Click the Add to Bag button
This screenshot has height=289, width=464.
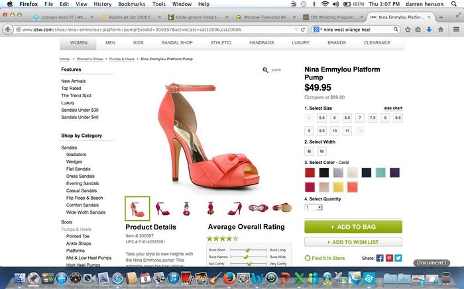pyautogui.click(x=353, y=227)
